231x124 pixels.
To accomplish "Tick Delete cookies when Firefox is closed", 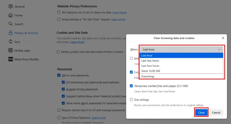I will tap(58, 52).
